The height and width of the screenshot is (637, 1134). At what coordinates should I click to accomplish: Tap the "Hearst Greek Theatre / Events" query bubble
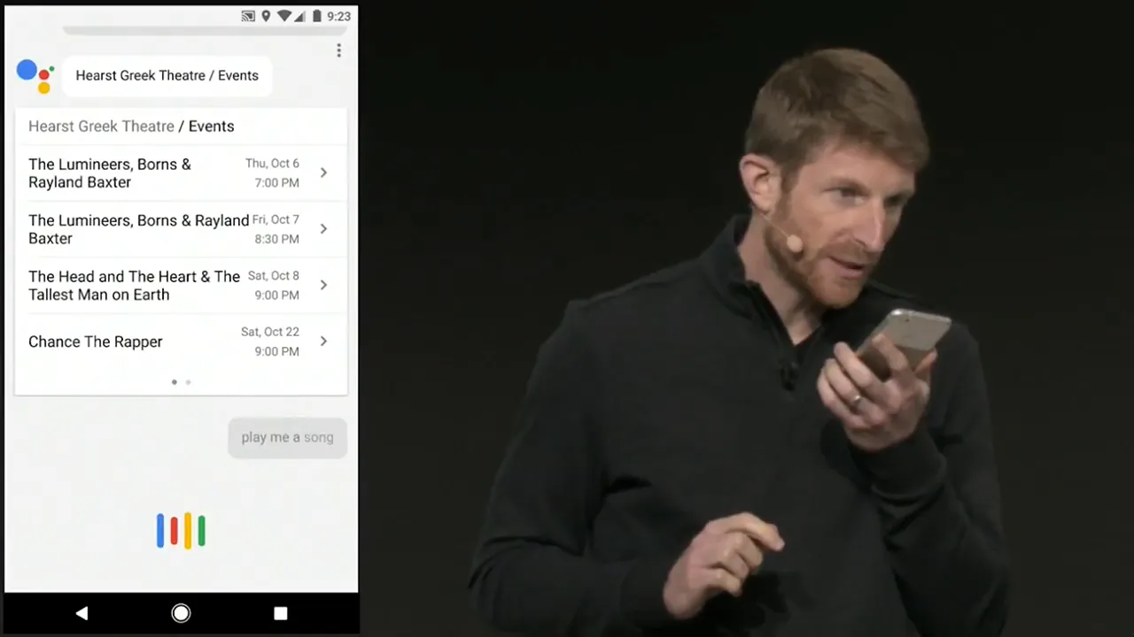(167, 75)
